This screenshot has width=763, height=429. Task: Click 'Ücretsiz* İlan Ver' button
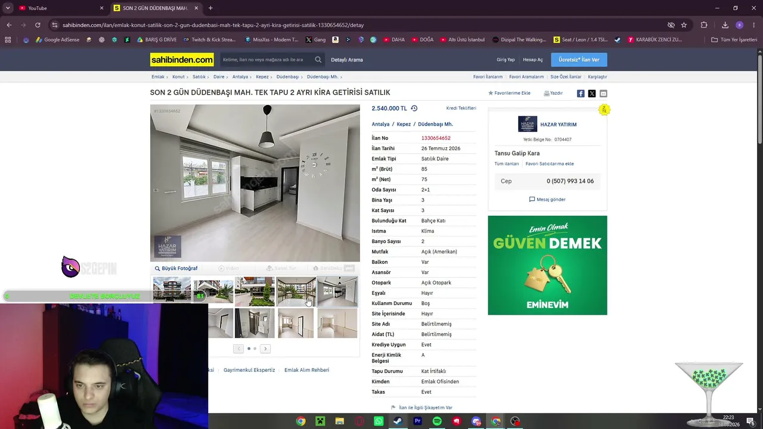tap(579, 60)
